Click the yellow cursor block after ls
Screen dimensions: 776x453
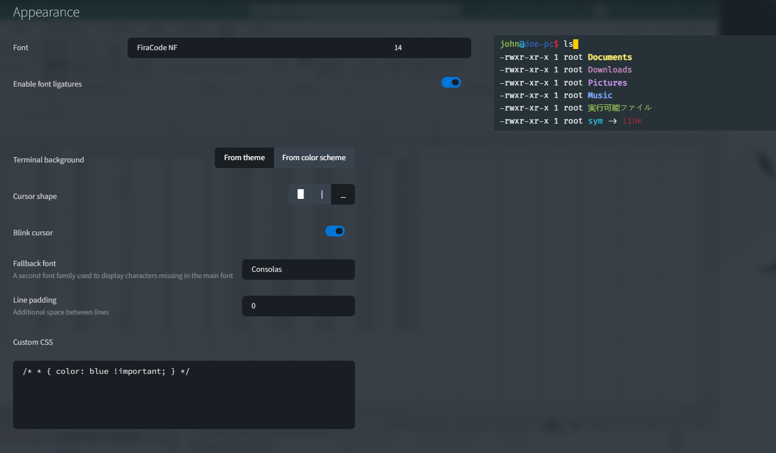(x=575, y=44)
